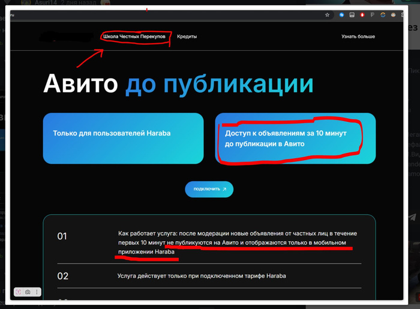
Task: Click the Только для пользователей Haraba card
Action: click(123, 138)
